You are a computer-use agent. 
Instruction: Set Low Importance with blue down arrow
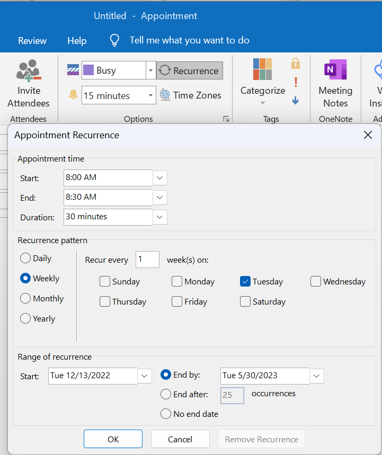(x=295, y=100)
